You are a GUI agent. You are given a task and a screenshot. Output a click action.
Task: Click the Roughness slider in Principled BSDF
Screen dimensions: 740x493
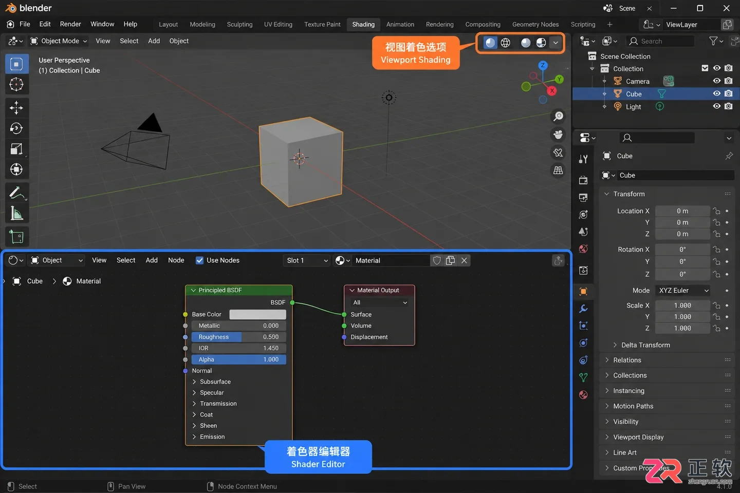tap(239, 337)
